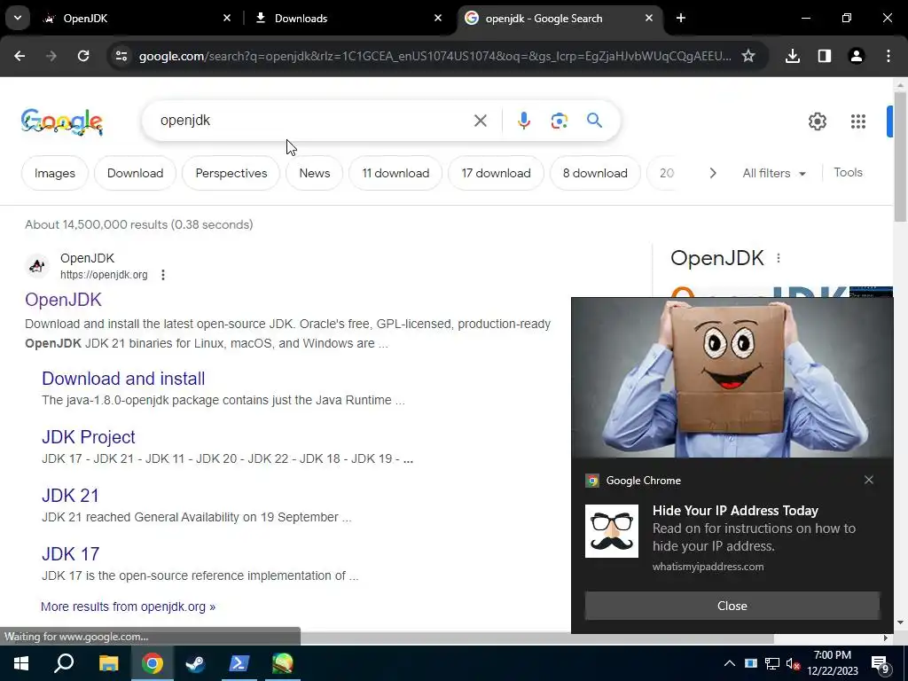Open the Google apps grid
The image size is (908, 681).
coord(858,121)
